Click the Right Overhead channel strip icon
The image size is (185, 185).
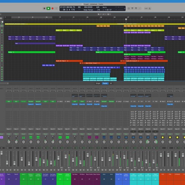click(155, 137)
